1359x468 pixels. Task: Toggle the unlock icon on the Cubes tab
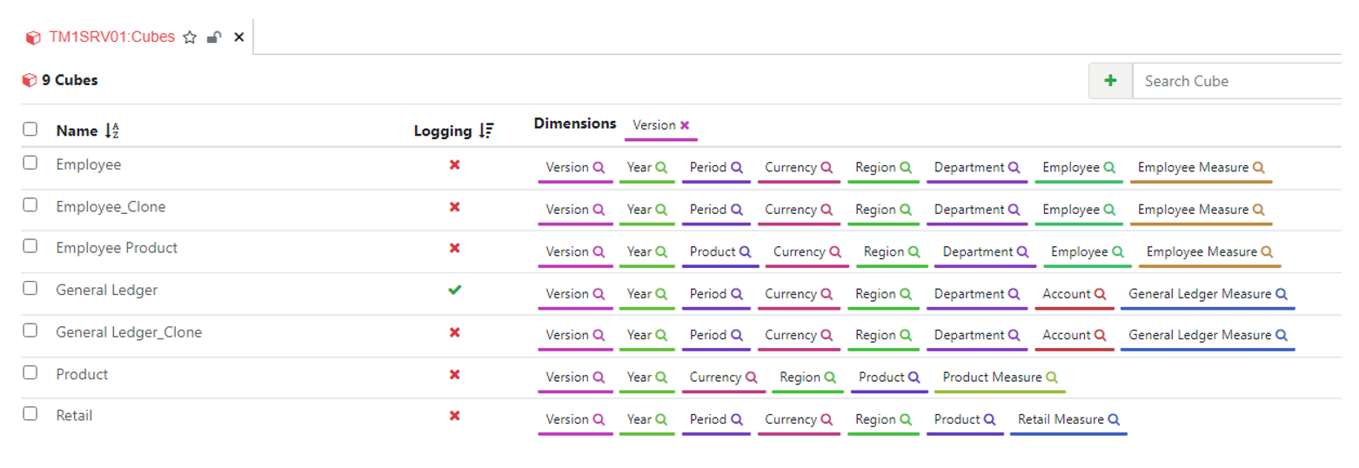click(x=214, y=37)
